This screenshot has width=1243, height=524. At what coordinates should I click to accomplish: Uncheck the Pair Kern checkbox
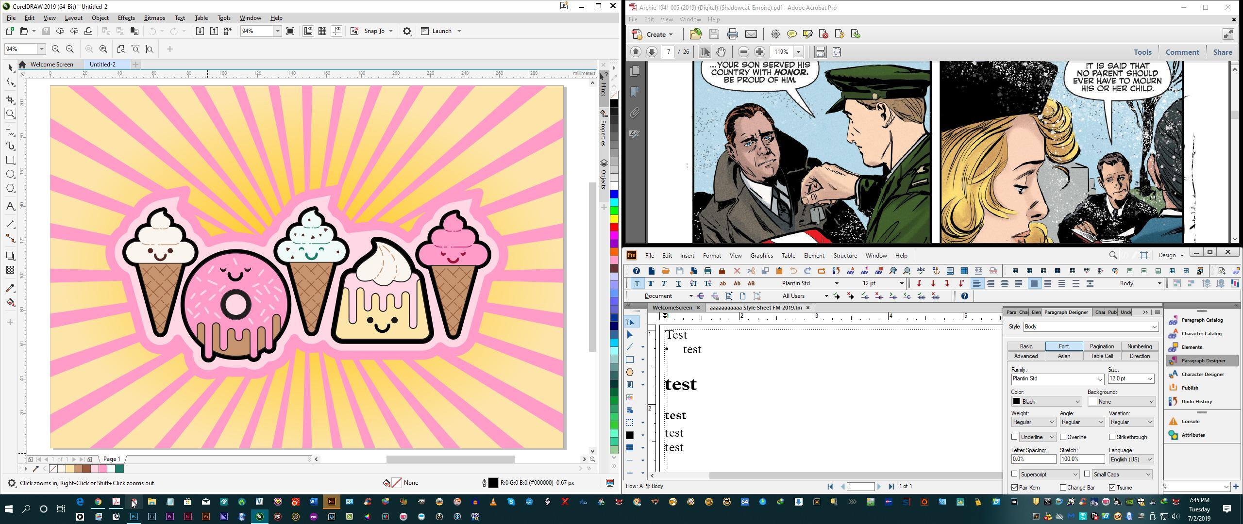pyautogui.click(x=1015, y=488)
